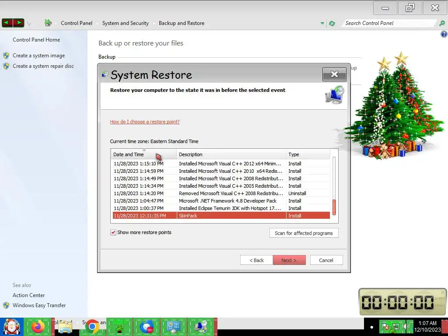Select the SkinPack restore point row
This screenshot has width=448, height=336.
coord(220,216)
